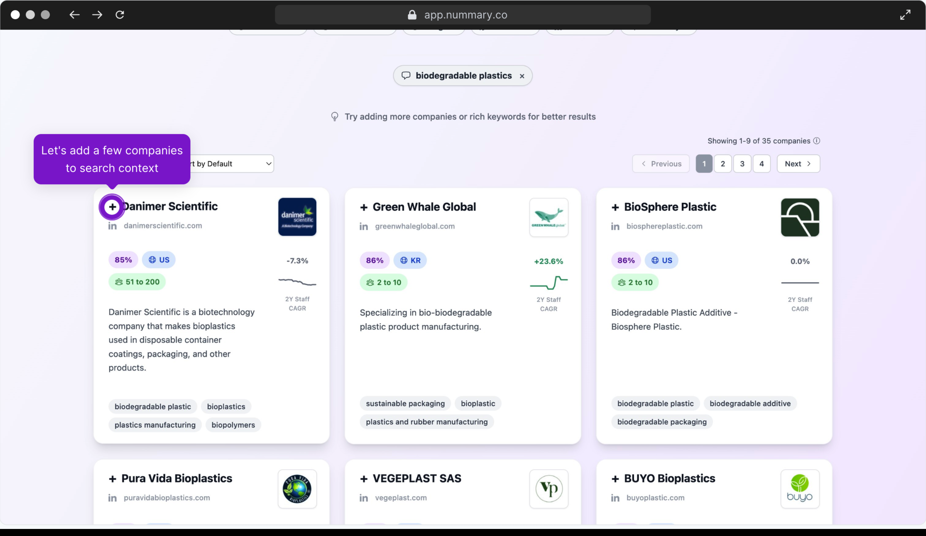The width and height of the screenshot is (926, 536).
Task: Click the Danimer Scientific logo
Action: point(297,217)
